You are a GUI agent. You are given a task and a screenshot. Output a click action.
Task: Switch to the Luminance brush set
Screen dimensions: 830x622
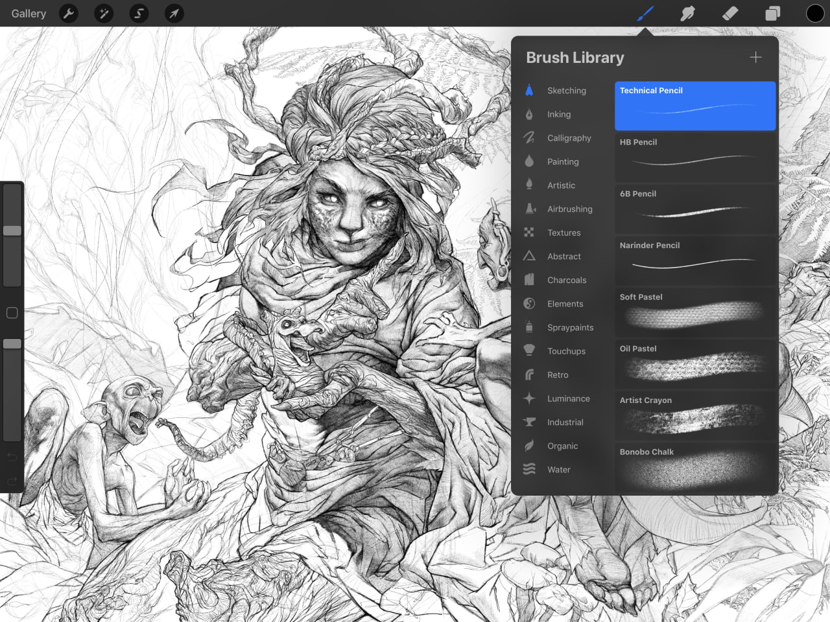(569, 398)
